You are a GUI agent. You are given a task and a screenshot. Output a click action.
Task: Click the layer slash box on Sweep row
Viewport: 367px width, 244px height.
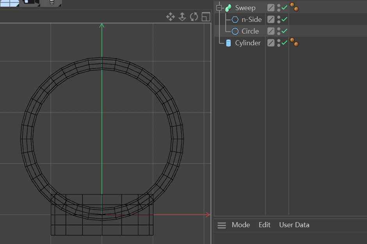click(x=271, y=8)
